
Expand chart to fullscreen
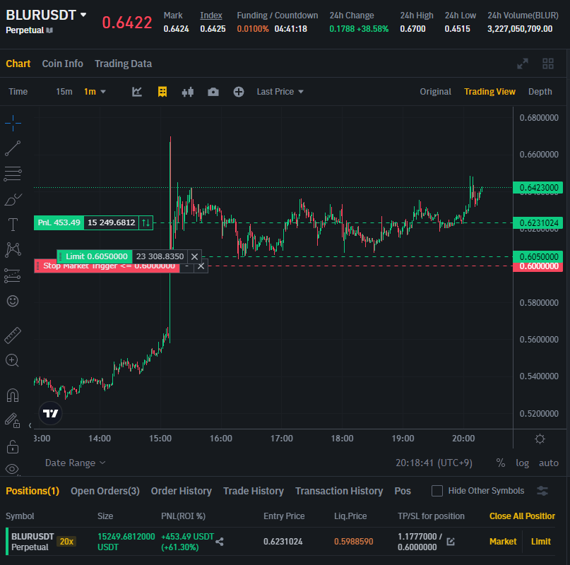[523, 64]
